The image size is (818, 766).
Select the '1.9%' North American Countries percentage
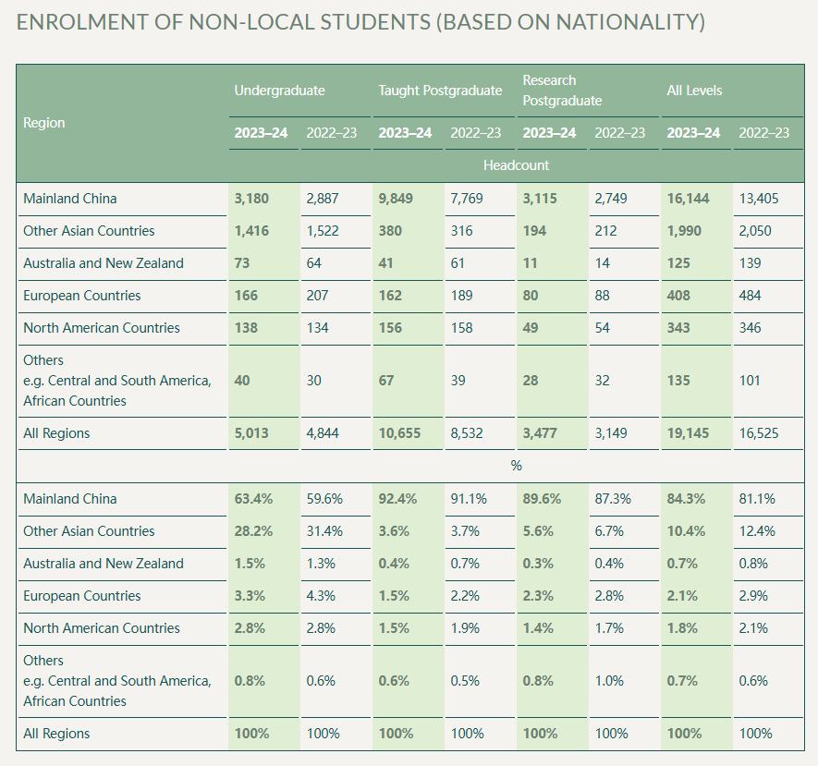pos(465,628)
